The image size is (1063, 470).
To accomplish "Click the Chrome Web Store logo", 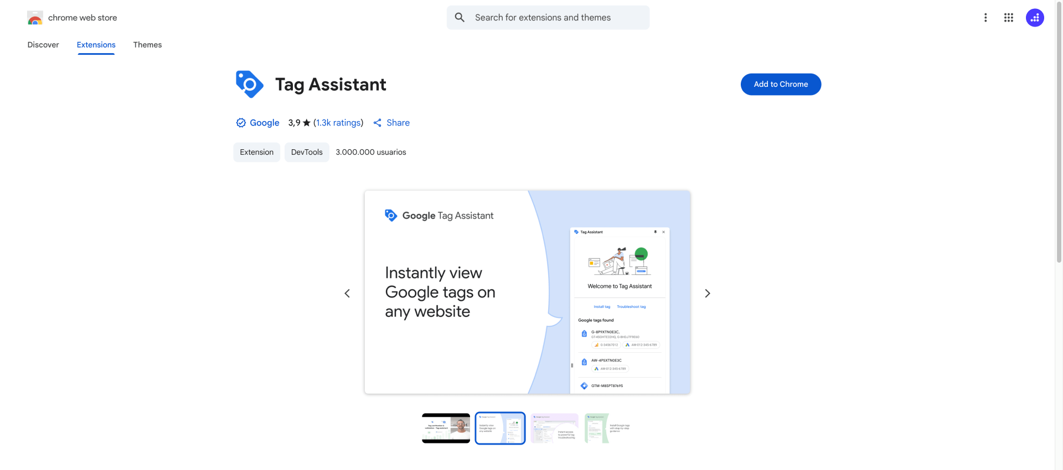I will 35,18.
